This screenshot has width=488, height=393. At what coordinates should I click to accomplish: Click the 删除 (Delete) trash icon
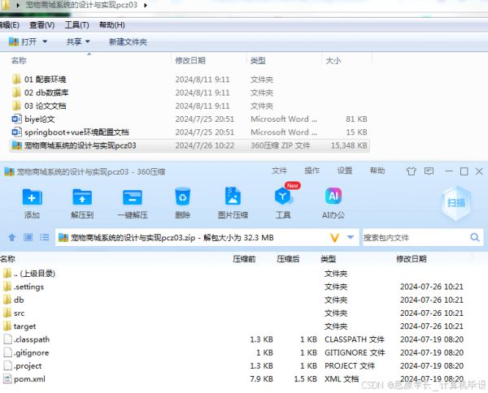183,196
